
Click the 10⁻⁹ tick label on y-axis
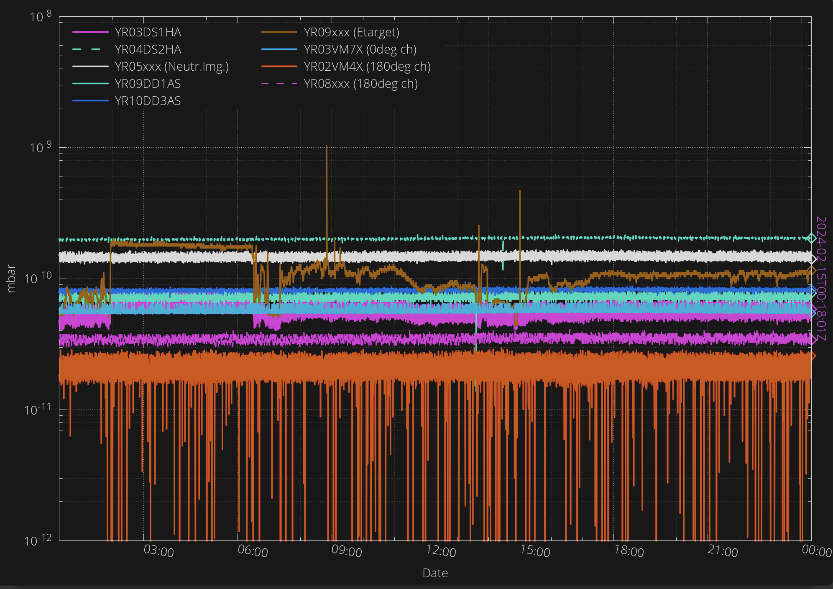(41, 147)
